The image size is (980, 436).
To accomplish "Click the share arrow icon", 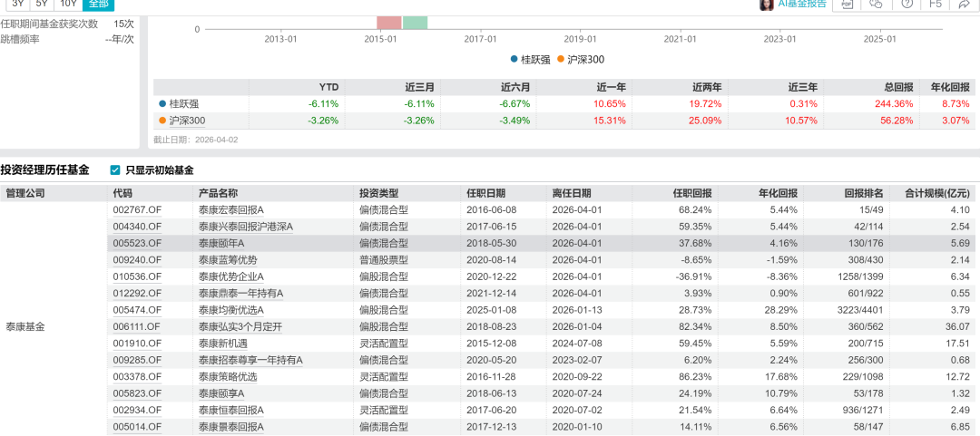I will (x=964, y=4).
